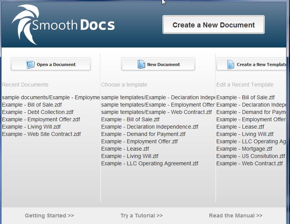The width and height of the screenshot is (290, 224).
Task: Choose template Example - Demand for Payment.ztf
Action: pos(143,134)
